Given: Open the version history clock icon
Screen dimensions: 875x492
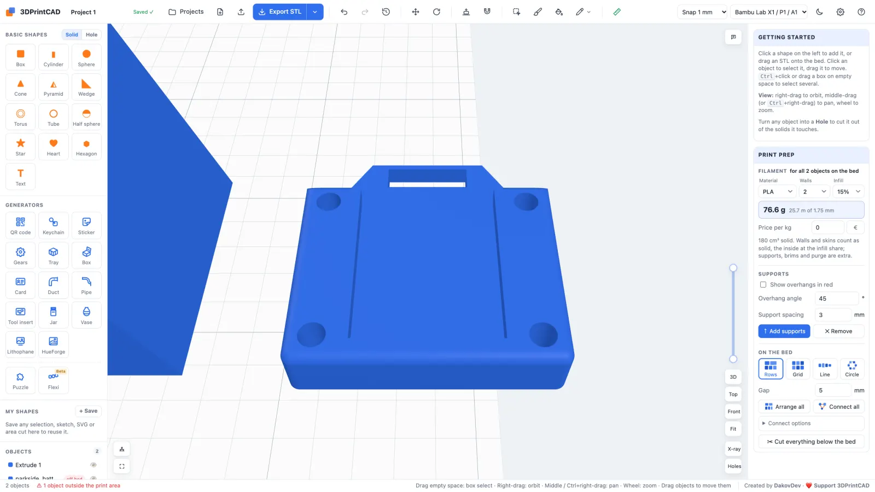Looking at the screenshot, I should [x=386, y=12].
